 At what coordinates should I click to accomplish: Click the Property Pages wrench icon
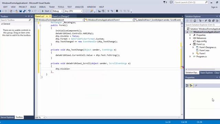[196, 85]
